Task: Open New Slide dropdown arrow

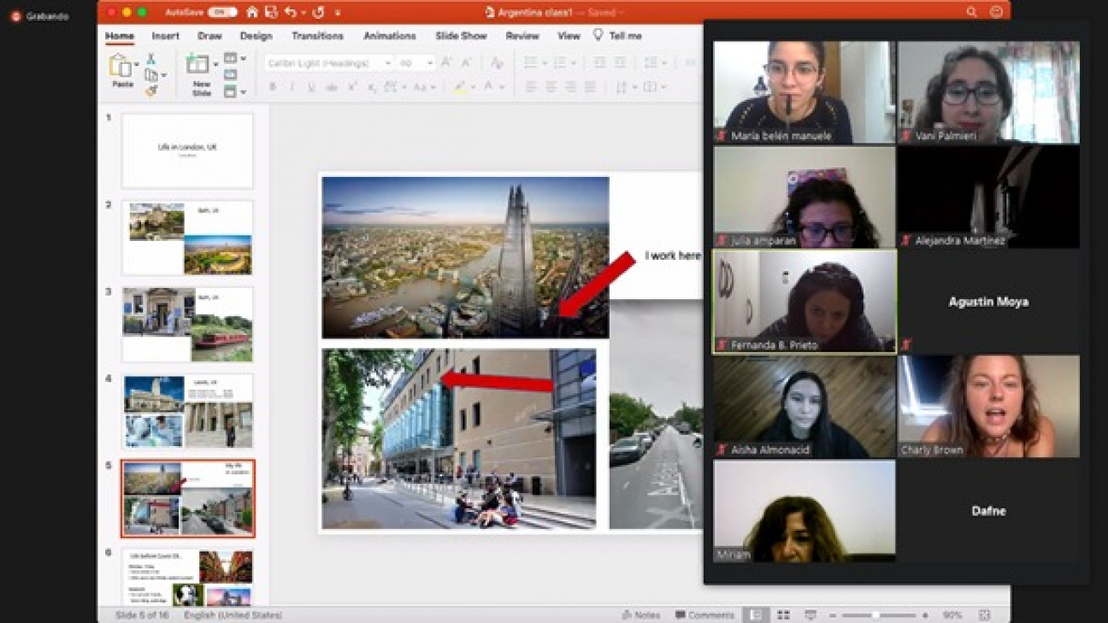Action: 215,64
